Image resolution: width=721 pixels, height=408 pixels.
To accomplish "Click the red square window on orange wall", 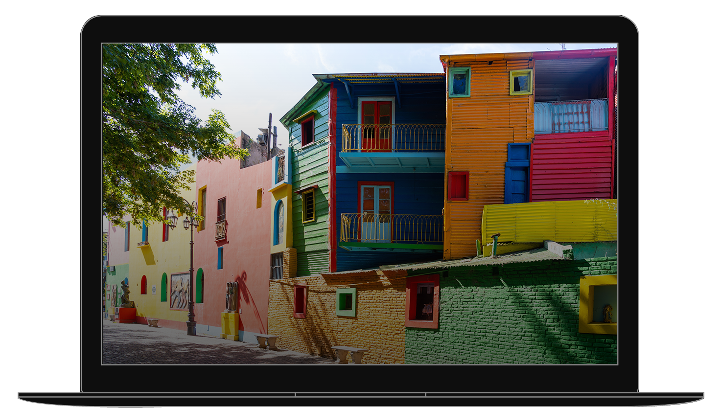I will (458, 186).
